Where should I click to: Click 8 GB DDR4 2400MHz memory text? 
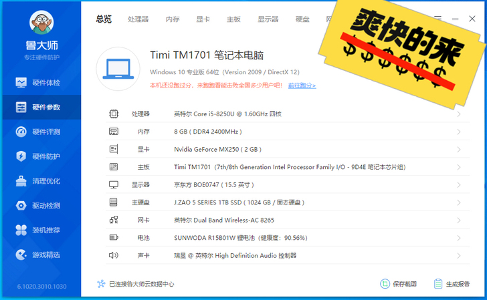pyautogui.click(x=208, y=132)
